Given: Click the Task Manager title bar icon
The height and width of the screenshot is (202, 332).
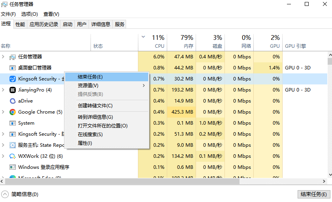Looking at the screenshot, I should [x=4, y=4].
